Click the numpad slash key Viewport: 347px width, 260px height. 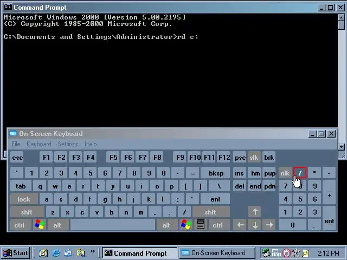click(x=300, y=173)
